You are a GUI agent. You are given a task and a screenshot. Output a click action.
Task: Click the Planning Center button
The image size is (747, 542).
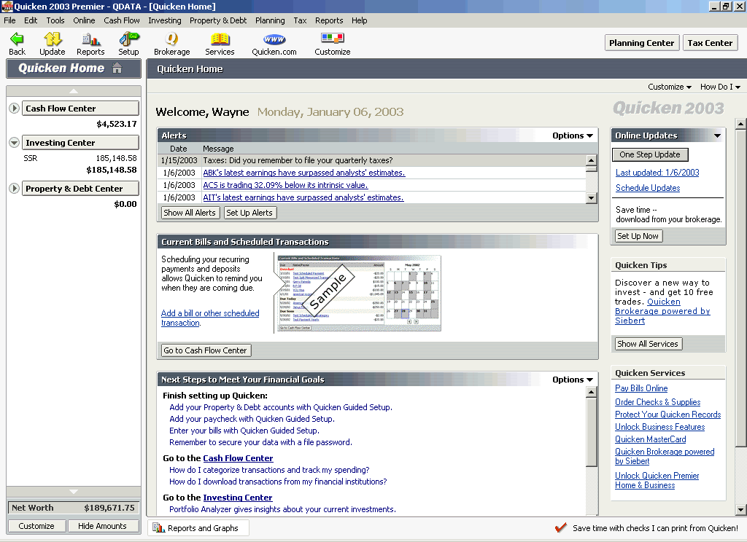pos(641,43)
